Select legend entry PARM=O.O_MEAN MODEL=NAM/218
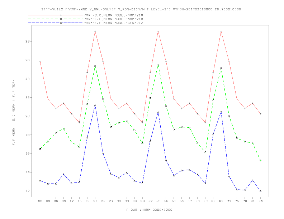The width and height of the screenshot is (284, 219). pos(113,15)
